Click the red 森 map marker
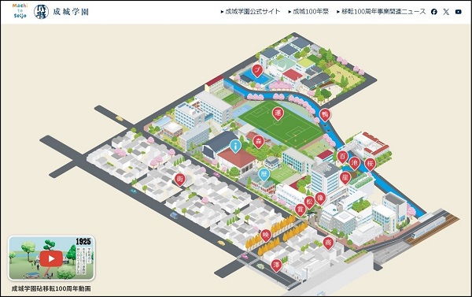472x297 pixels. pos(258,142)
